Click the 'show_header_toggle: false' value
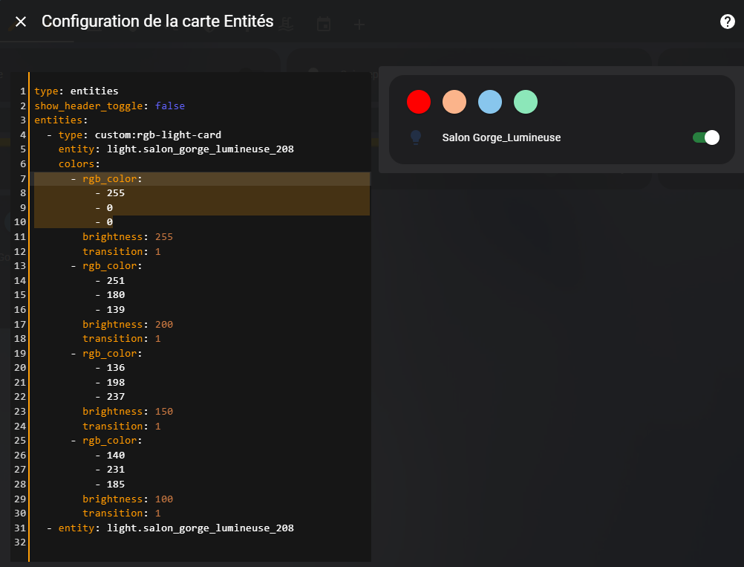Viewport: 744px width, 567px height. pos(170,105)
